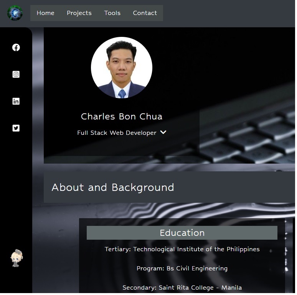Go to the Home menu item

coord(45,13)
